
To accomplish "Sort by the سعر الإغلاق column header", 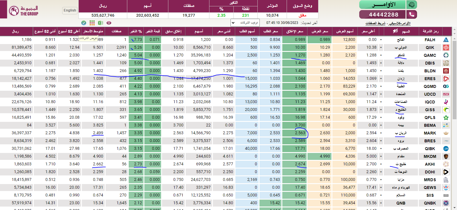I will [x=295, y=31].
